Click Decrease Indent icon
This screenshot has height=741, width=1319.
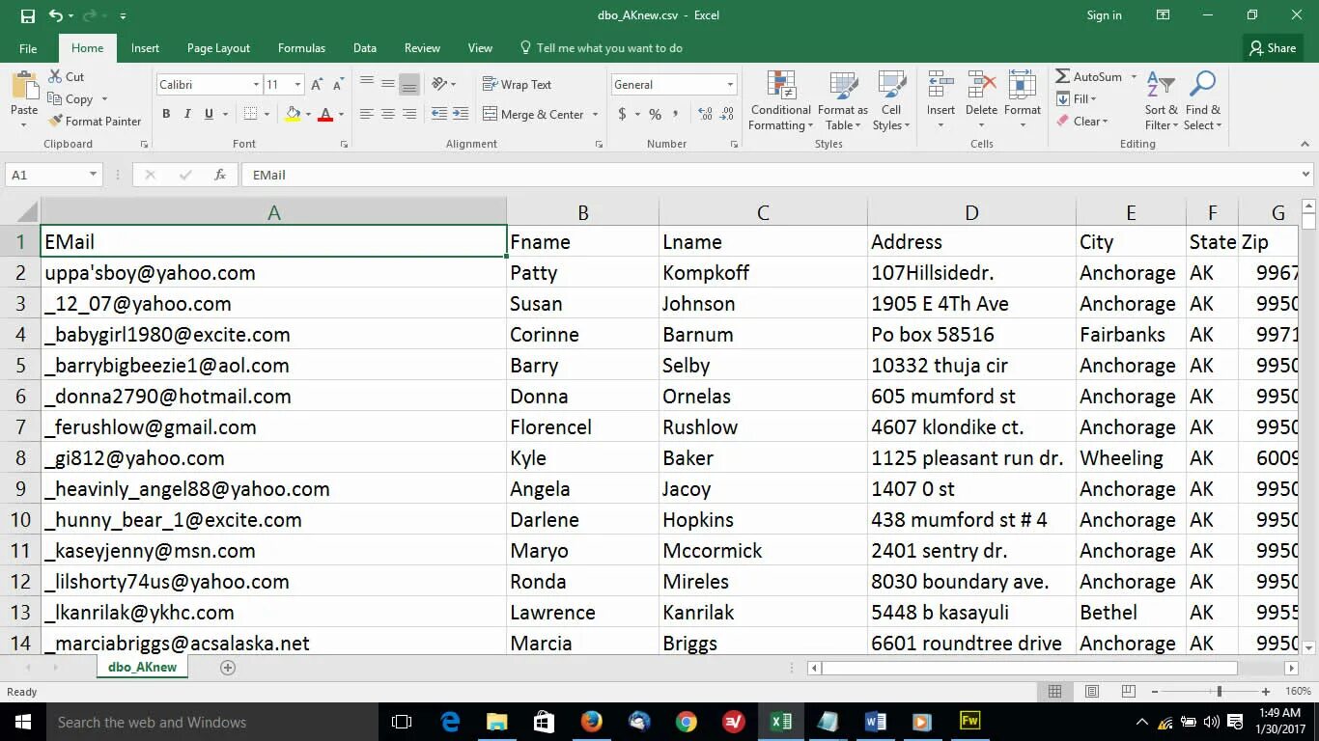[x=439, y=114]
